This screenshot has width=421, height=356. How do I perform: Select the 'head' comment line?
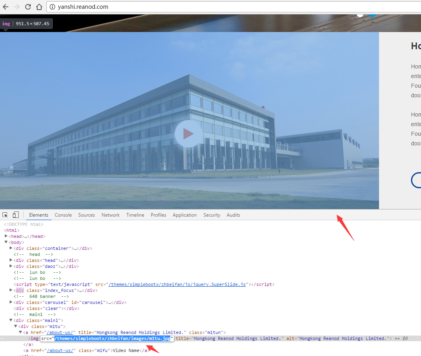coord(33,254)
